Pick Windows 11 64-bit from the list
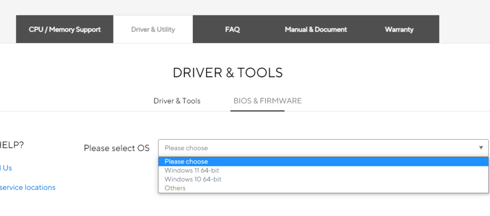Image resolution: width=490 pixels, height=216 pixels. pos(192,170)
